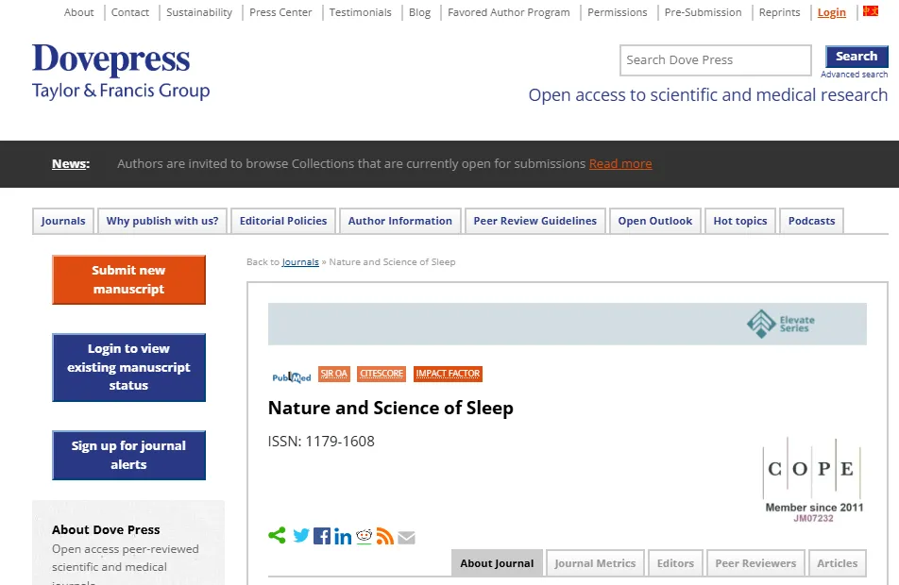The width and height of the screenshot is (899, 585).
Task: Open Favored Author Program link
Action: click(x=509, y=12)
